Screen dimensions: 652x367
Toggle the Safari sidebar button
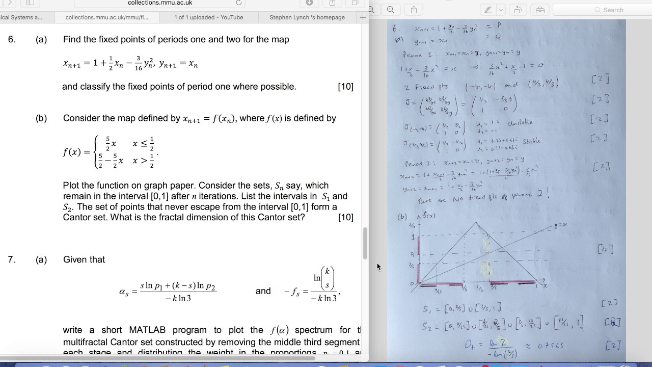tap(30, 3)
